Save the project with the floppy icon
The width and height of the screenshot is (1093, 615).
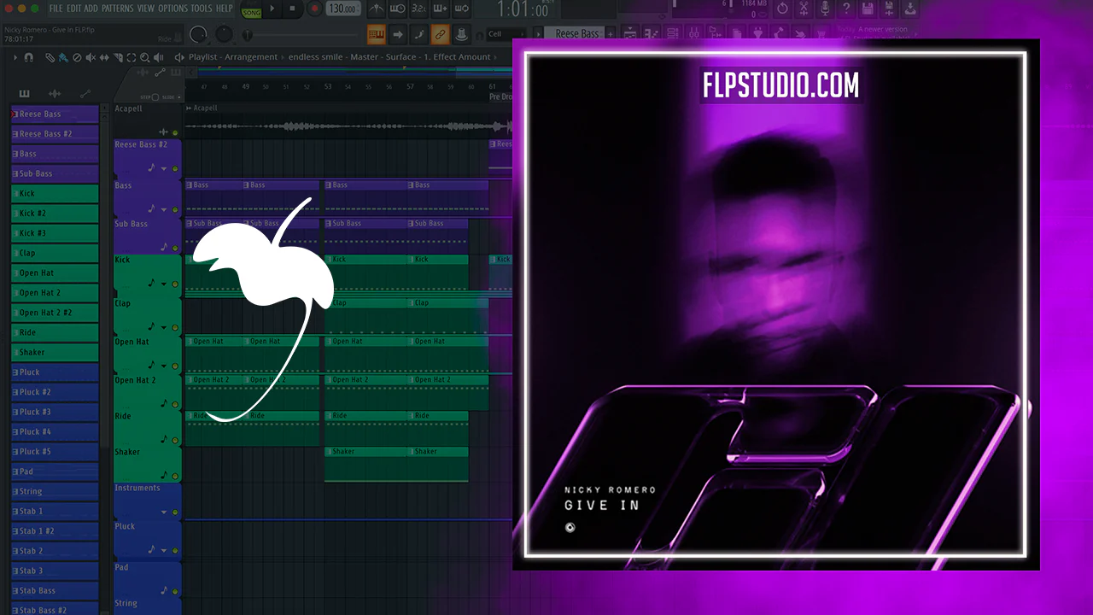click(x=868, y=9)
